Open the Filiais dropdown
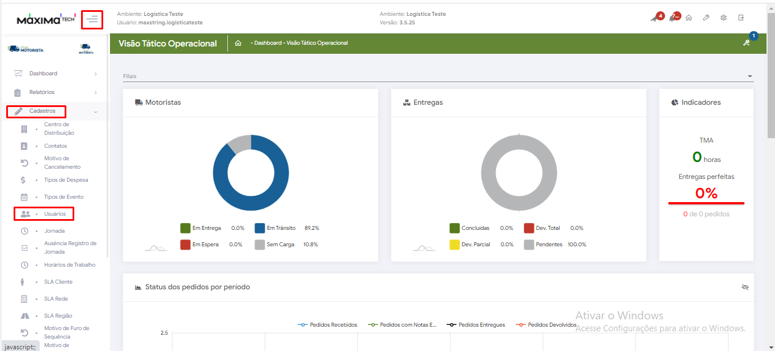 [x=438, y=76]
